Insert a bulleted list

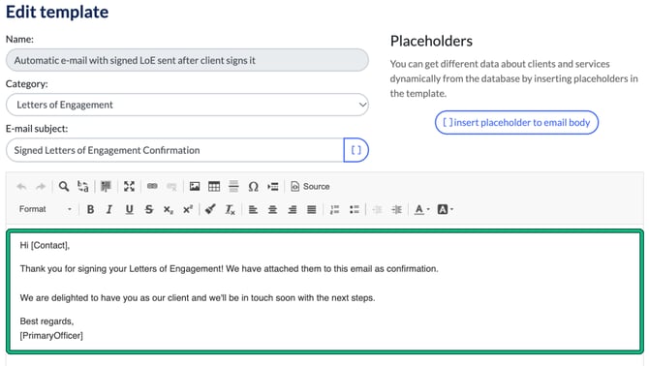(355, 210)
